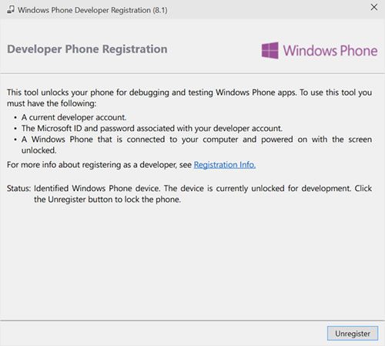Click the Unregister button

353,334
